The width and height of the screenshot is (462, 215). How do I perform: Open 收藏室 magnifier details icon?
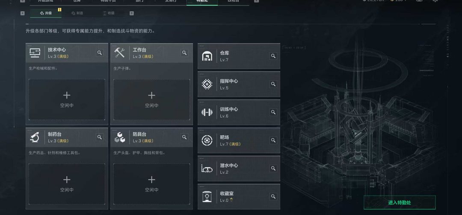coord(273,197)
